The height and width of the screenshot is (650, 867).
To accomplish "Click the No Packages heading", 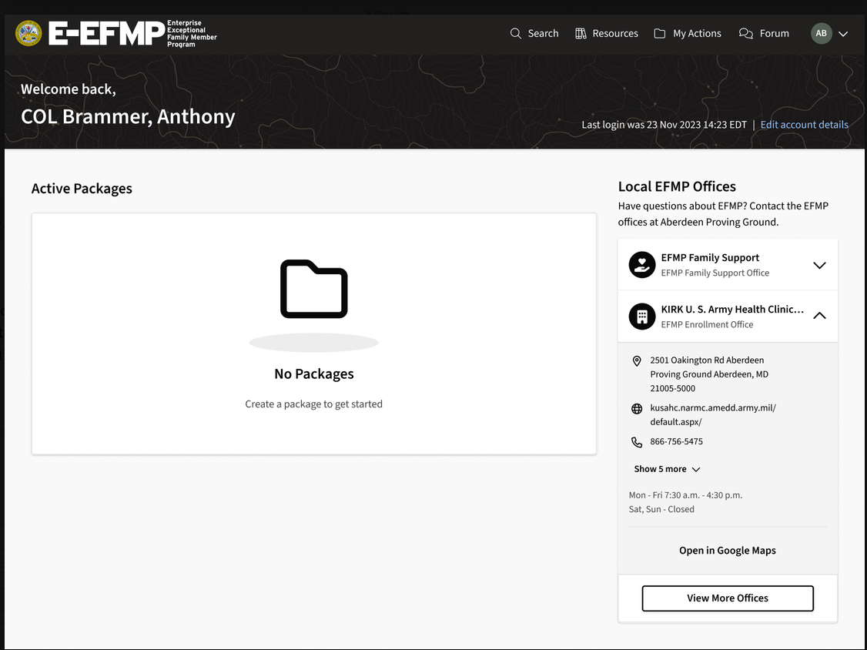I will (314, 374).
